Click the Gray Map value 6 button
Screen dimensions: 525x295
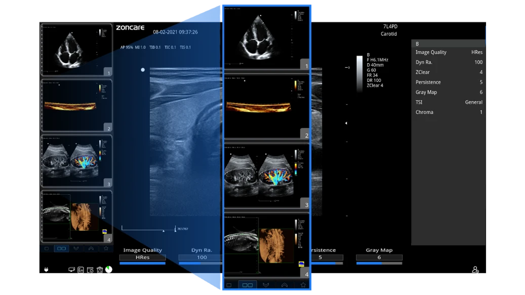[379, 257]
